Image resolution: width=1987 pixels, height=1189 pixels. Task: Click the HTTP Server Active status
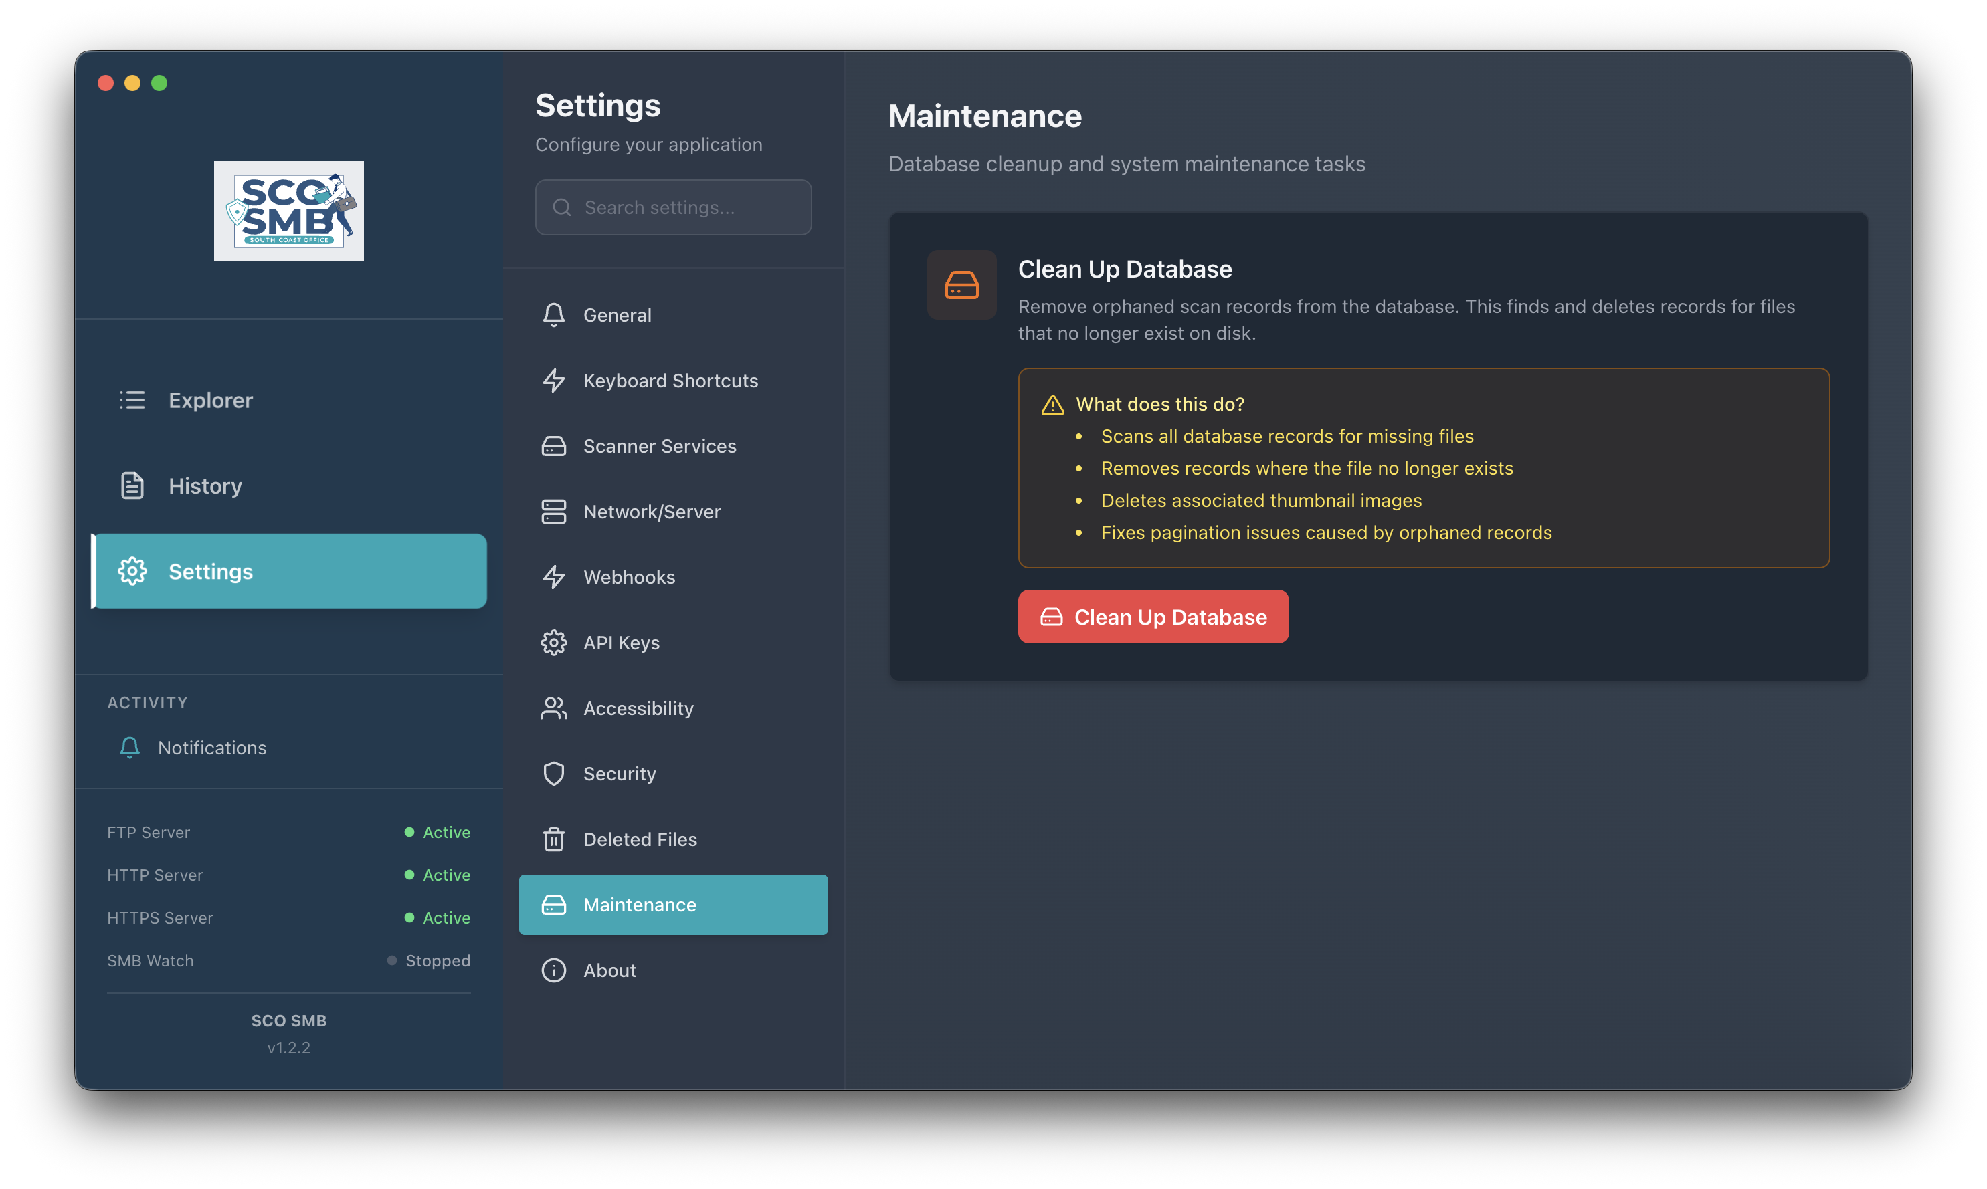pos(437,875)
